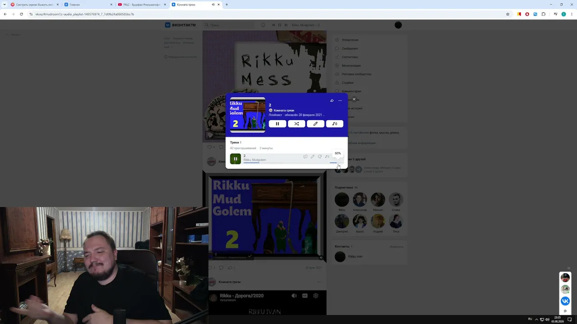Open the Windows notification center
Viewport: 577px width, 324px height.
pos(569,319)
